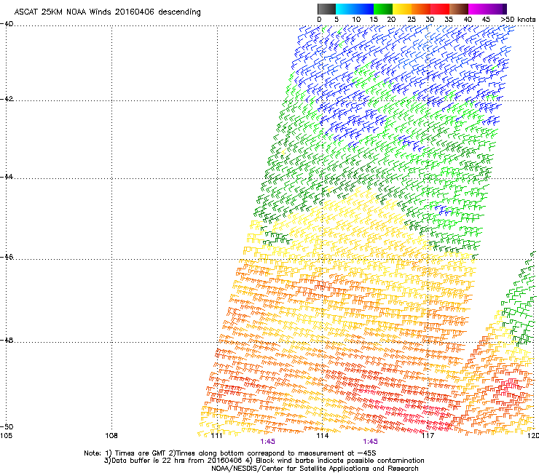The height and width of the screenshot is (473, 539).
Task: Click the longitude label 114
Action: point(322,436)
